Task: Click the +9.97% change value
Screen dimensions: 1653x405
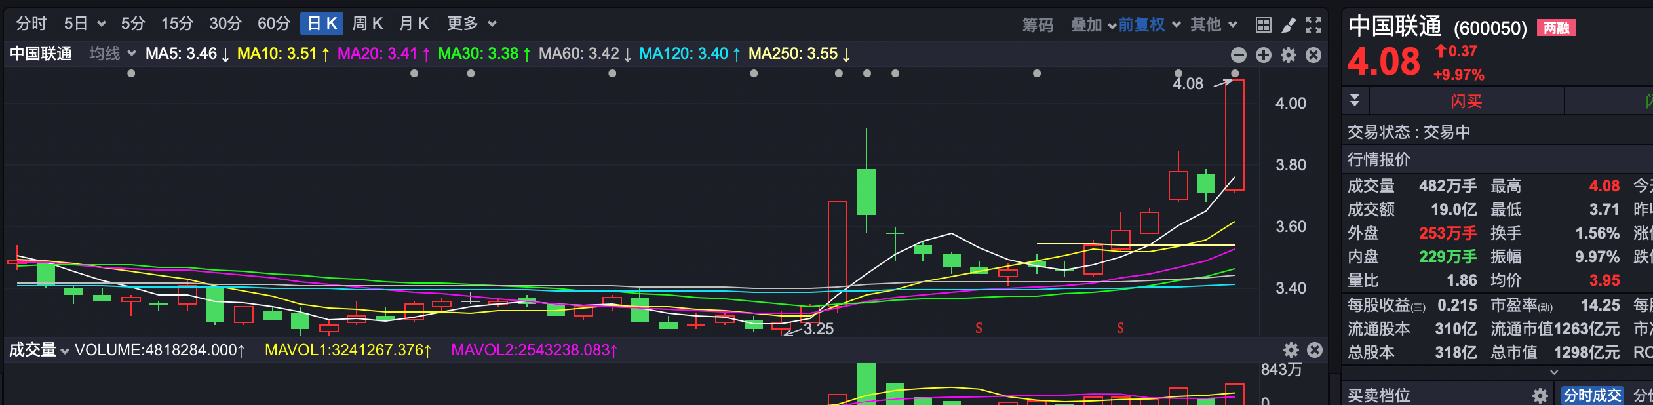Action: (1458, 75)
